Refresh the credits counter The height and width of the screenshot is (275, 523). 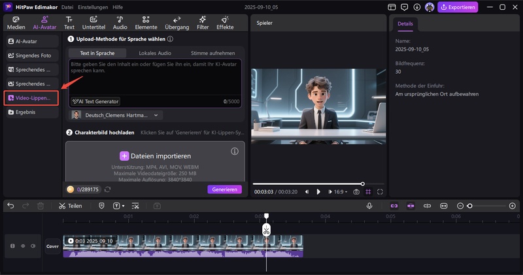[x=107, y=189]
